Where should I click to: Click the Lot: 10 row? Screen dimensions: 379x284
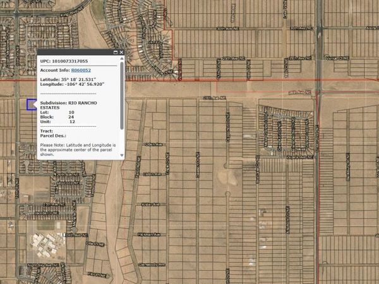(x=57, y=112)
